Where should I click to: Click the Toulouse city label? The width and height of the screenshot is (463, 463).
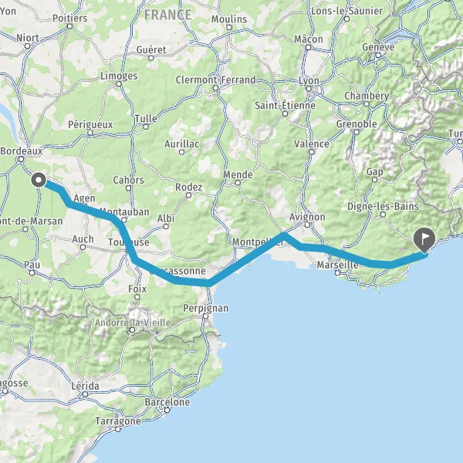(x=128, y=242)
